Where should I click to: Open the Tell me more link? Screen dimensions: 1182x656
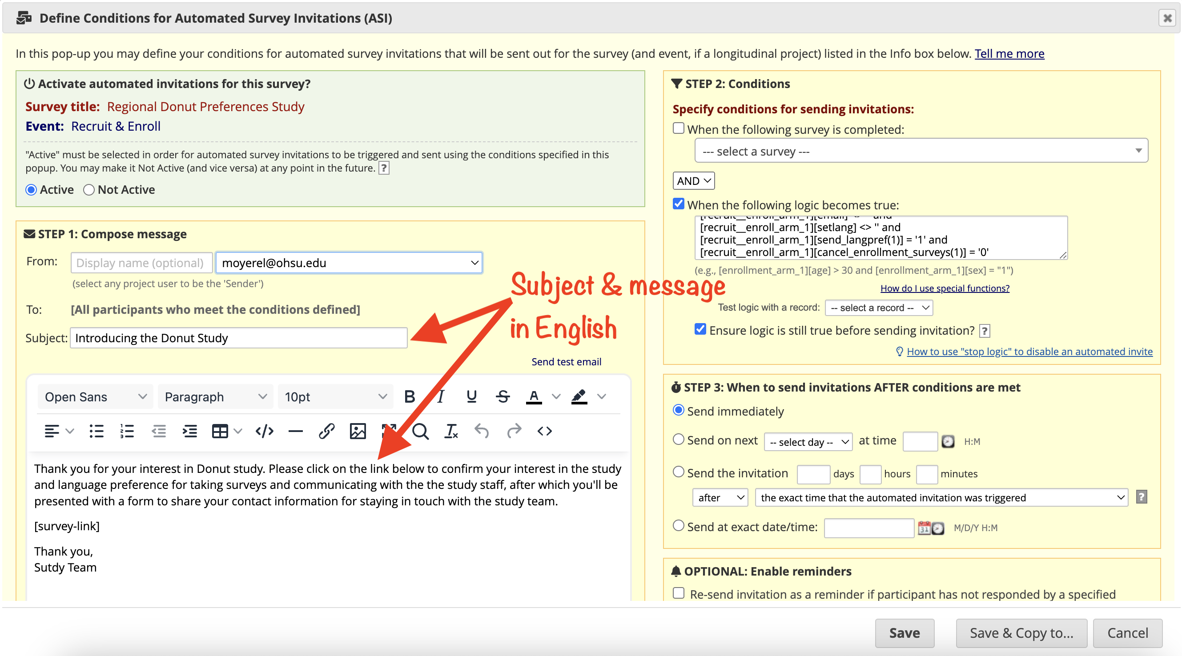tap(1009, 54)
